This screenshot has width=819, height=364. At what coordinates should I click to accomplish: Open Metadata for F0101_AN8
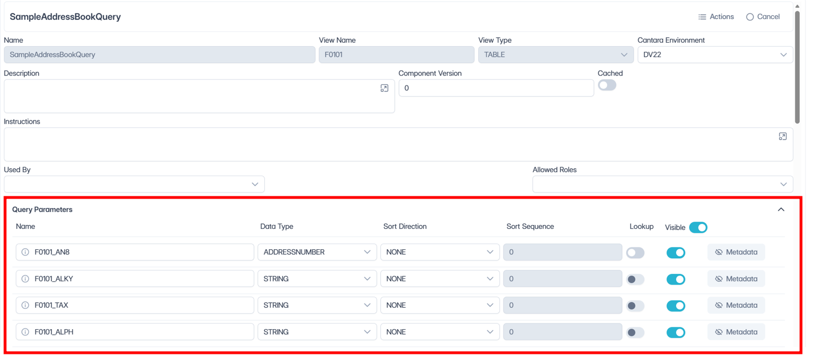pos(736,252)
